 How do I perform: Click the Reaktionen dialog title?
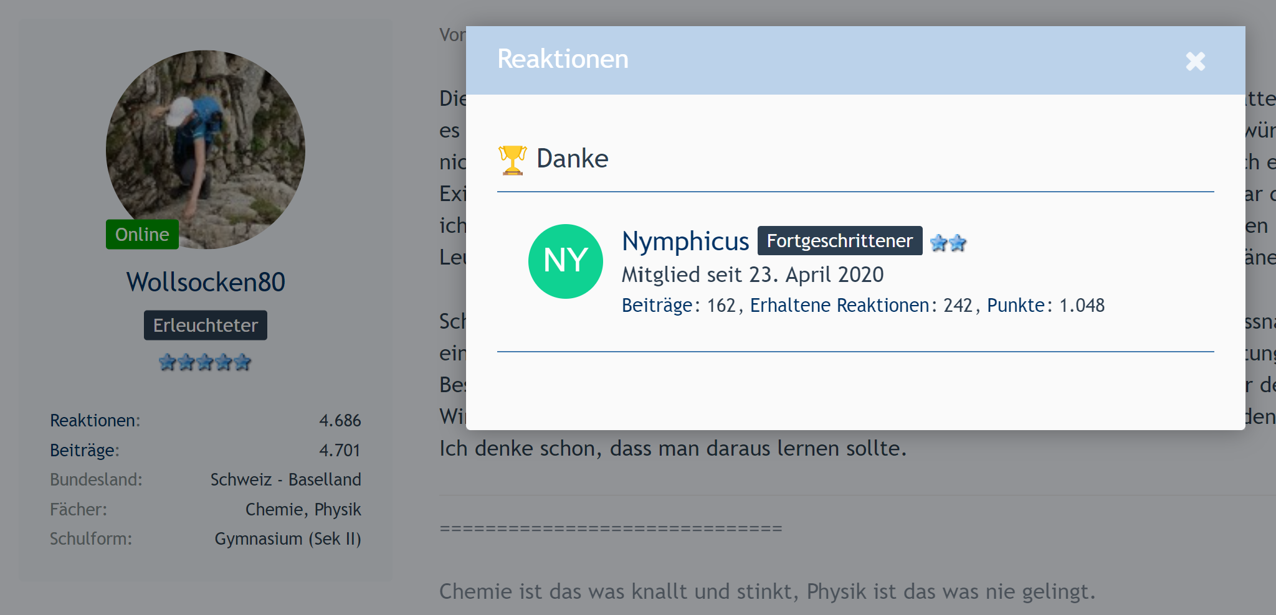(x=563, y=59)
